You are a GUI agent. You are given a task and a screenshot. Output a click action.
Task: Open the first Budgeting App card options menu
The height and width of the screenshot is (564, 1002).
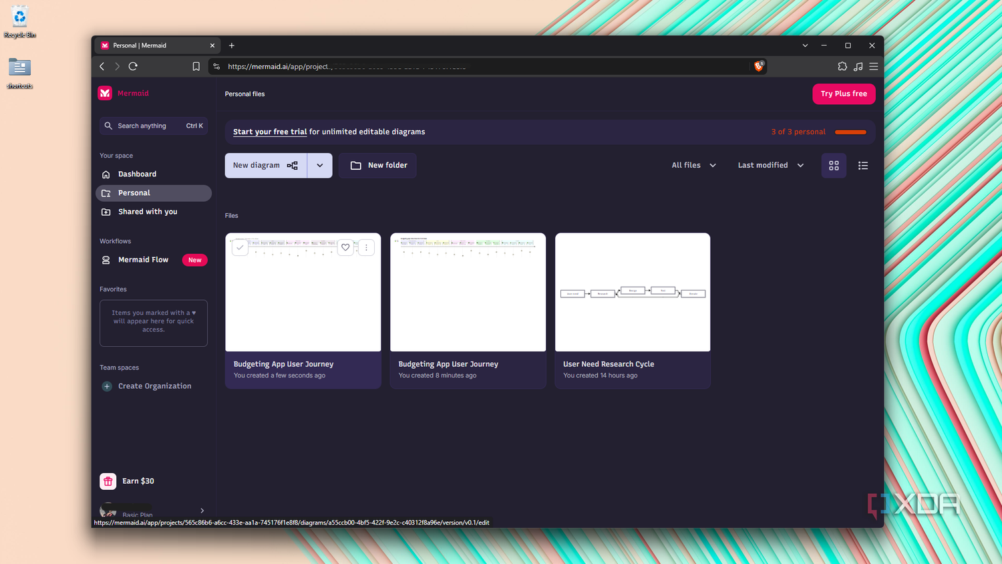pos(366,247)
